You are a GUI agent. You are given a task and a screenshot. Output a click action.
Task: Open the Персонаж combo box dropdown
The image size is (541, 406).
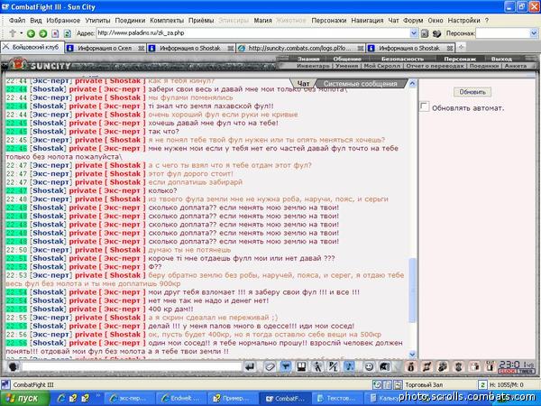point(534,33)
